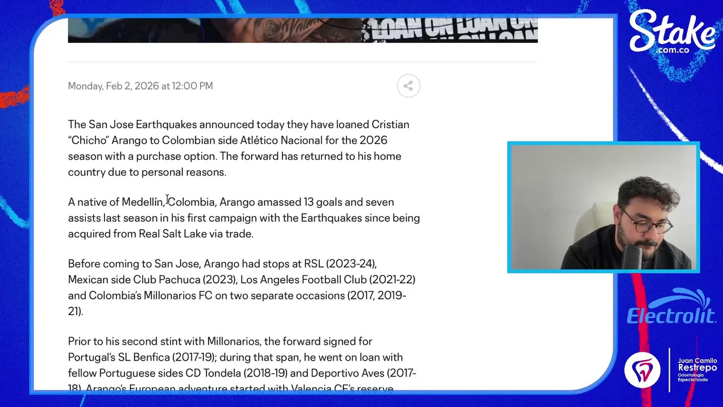Click the tooth-shaped dental clinic logo

pyautogui.click(x=642, y=370)
